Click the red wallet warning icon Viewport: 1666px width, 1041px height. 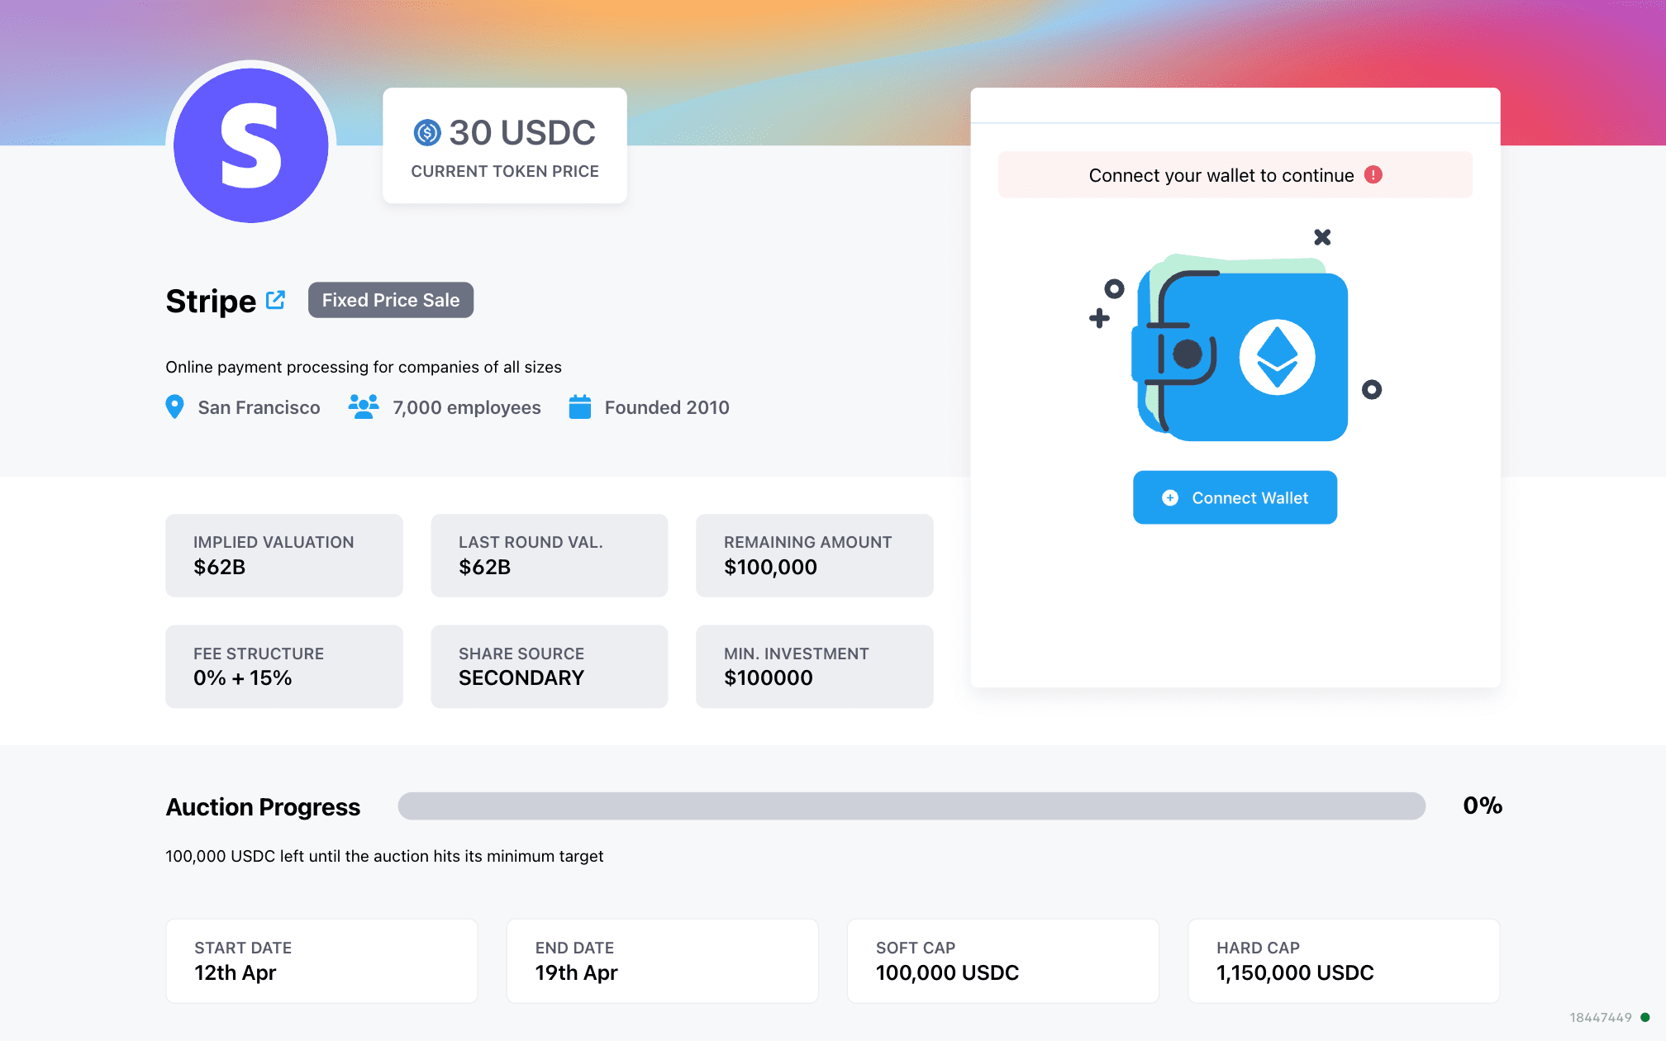[1373, 175]
